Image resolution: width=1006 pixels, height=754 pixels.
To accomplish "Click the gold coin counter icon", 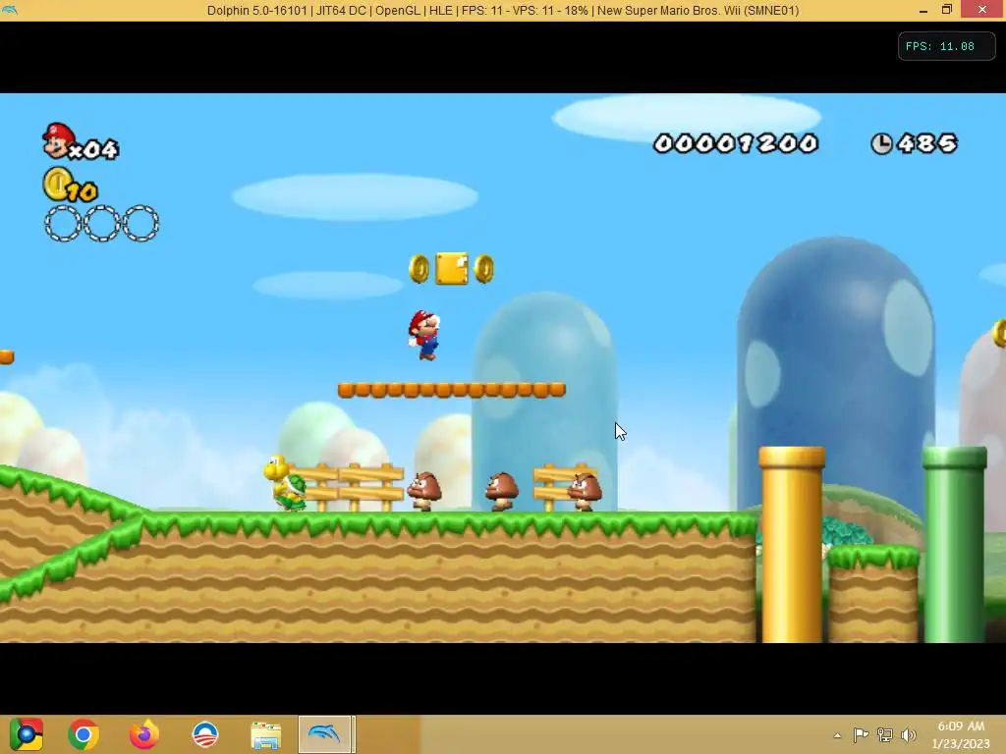I will [58, 184].
